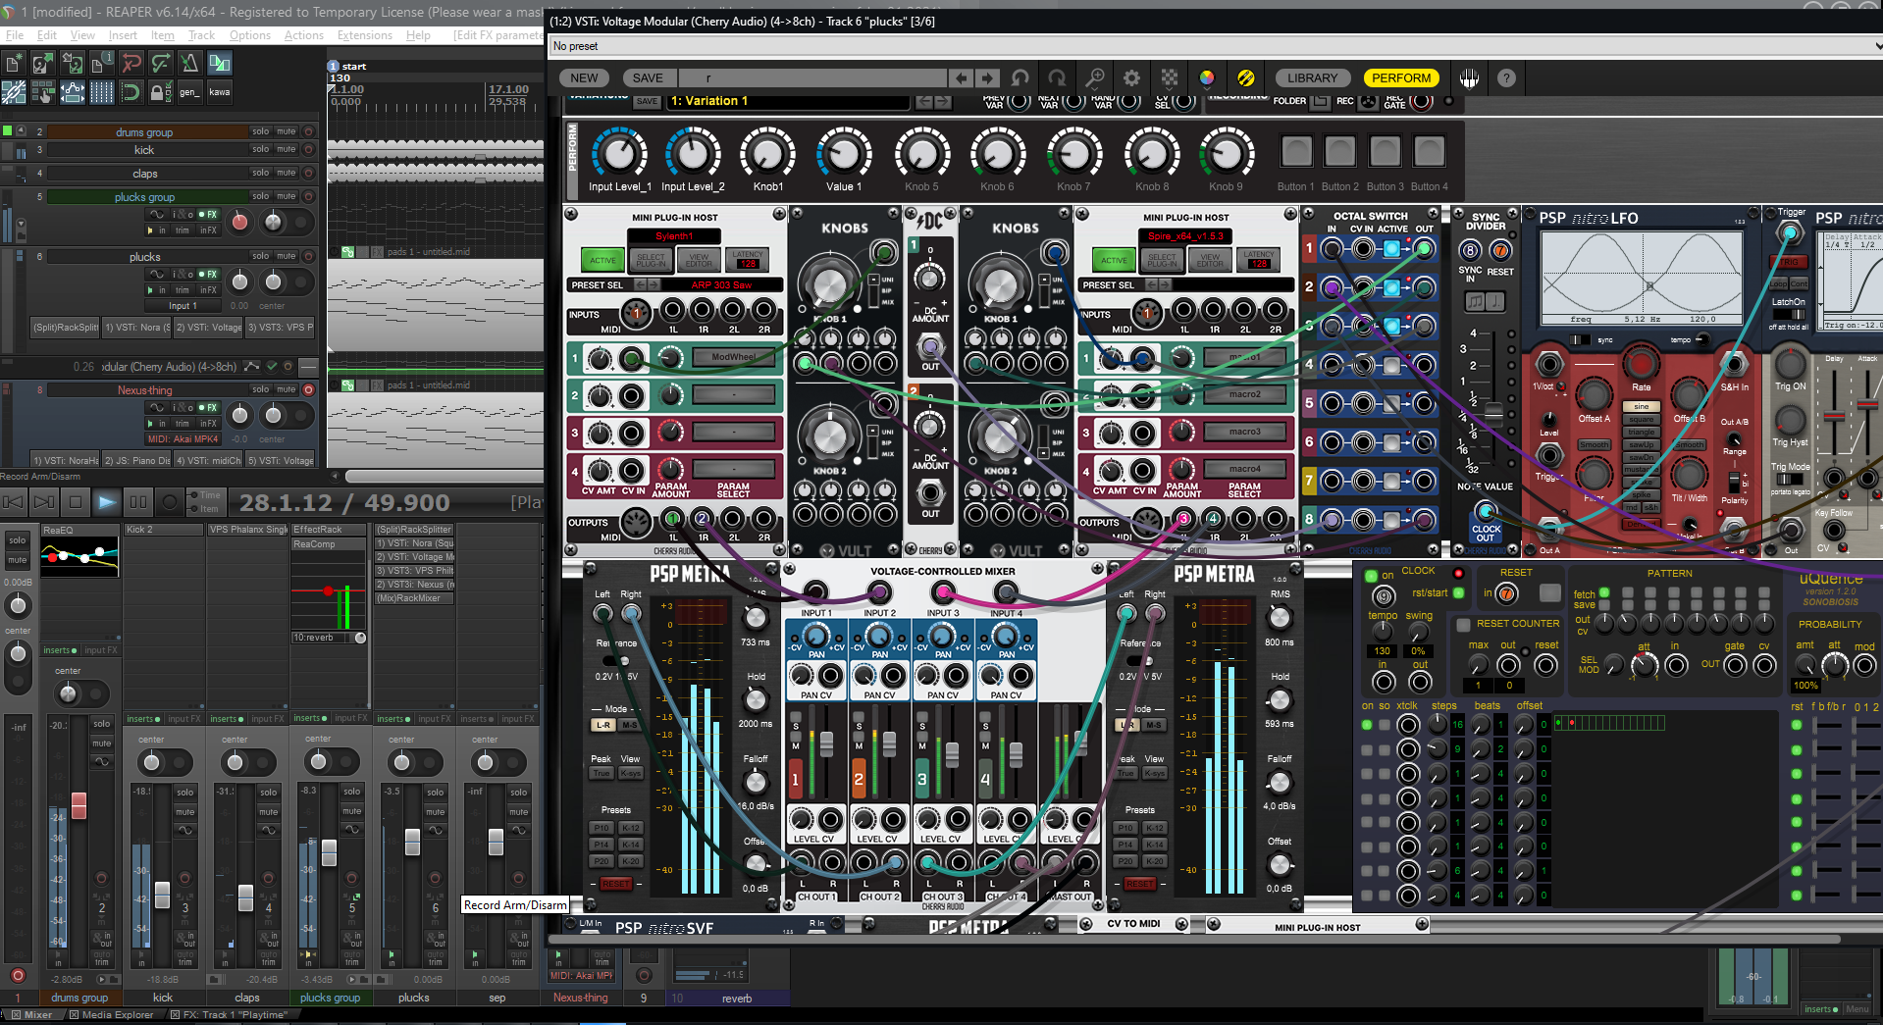Select the sine waveform in PSP nitroLFO
Viewport: 1883px width, 1025px height.
pos(1642,407)
